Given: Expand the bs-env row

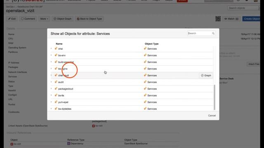Looking at the screenshot, I should 51,55.
